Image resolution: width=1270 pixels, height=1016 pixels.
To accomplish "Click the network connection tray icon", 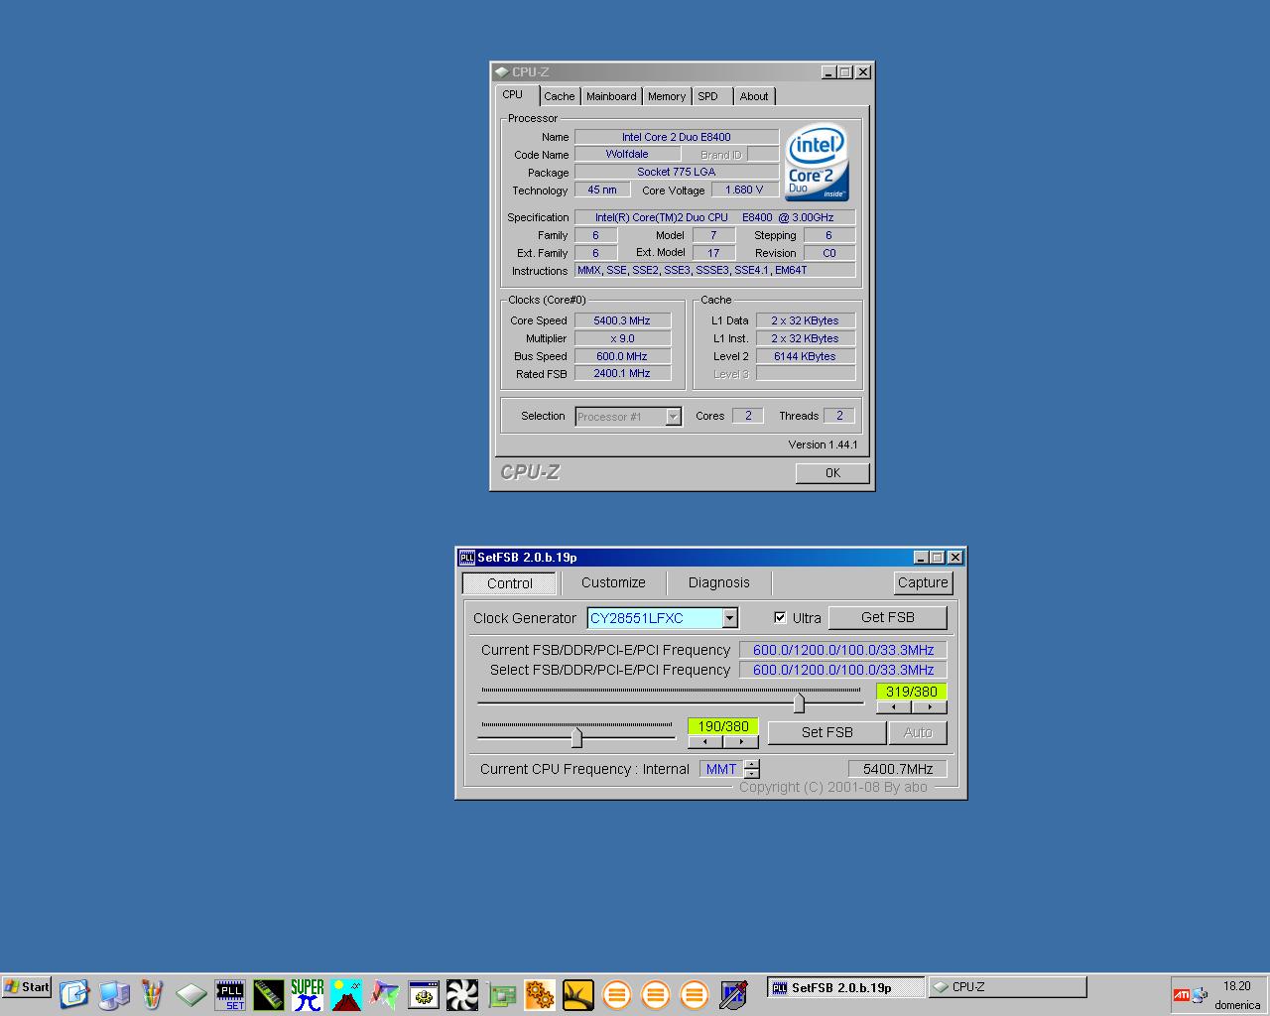I will point(1200,995).
